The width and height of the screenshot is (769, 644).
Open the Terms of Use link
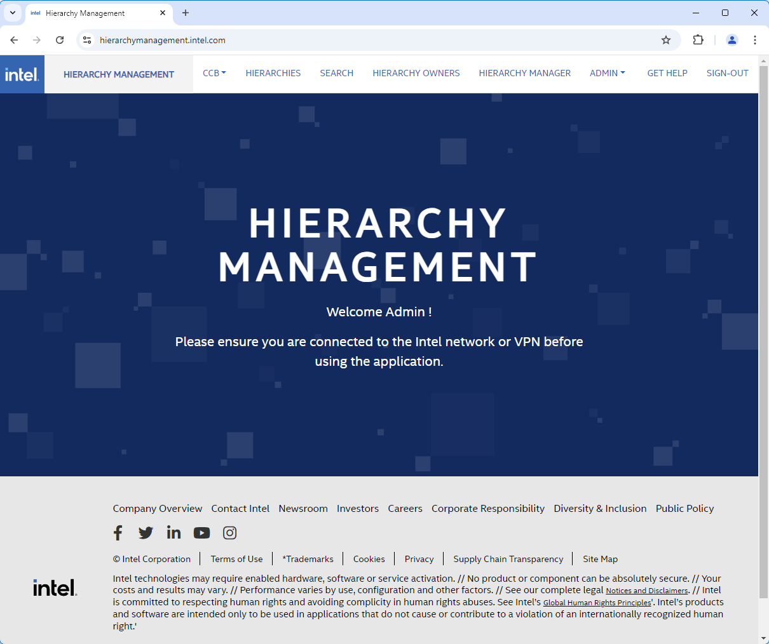tap(236, 559)
